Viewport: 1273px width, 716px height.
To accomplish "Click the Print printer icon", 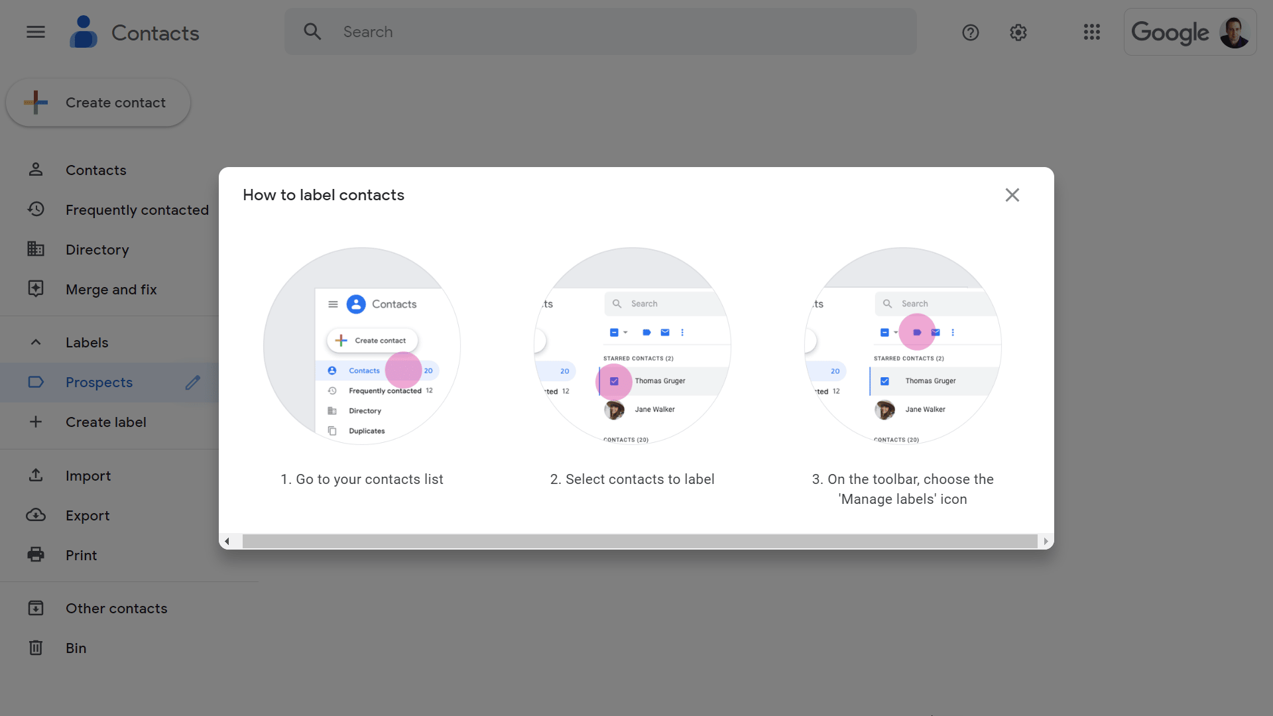I will [x=36, y=555].
